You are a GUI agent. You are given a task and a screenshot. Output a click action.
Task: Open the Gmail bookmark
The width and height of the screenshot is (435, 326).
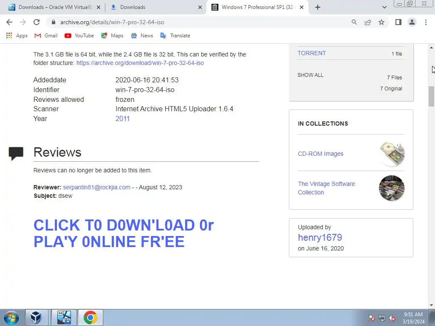click(46, 36)
